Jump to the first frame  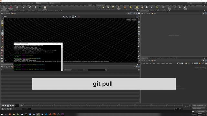click(3, 106)
